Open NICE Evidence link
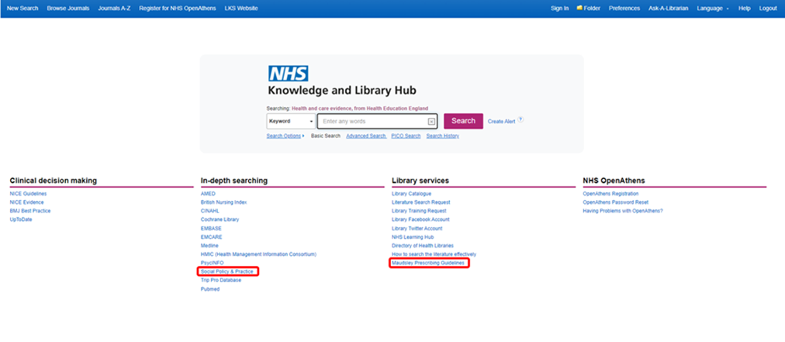The width and height of the screenshot is (785, 342). click(x=26, y=202)
